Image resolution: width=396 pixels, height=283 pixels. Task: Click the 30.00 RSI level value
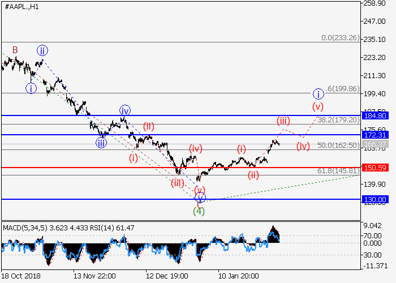pos(372,255)
